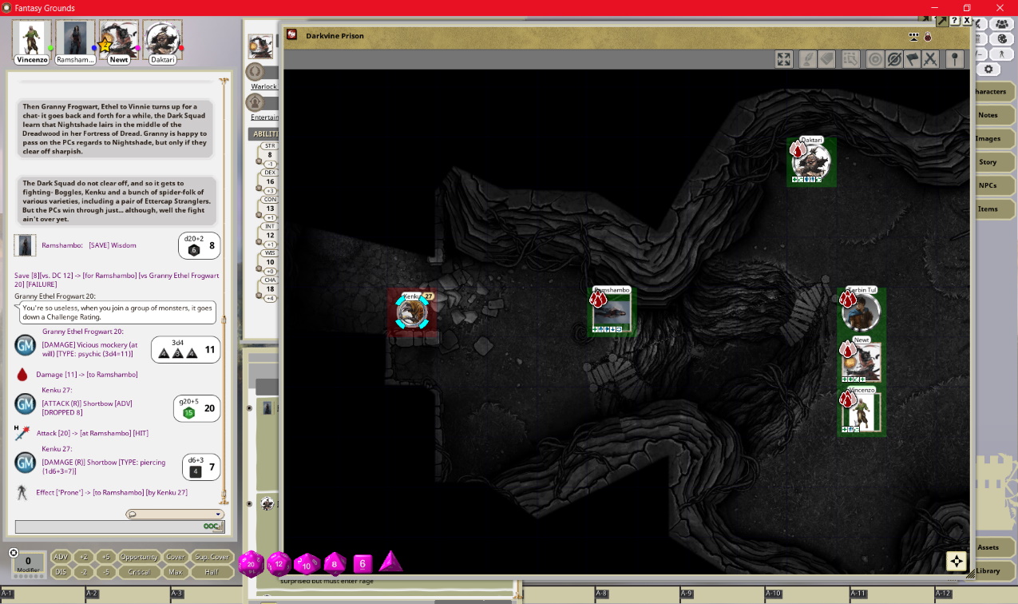
Task: Select the Ramshambo token on map
Action: tap(612, 312)
